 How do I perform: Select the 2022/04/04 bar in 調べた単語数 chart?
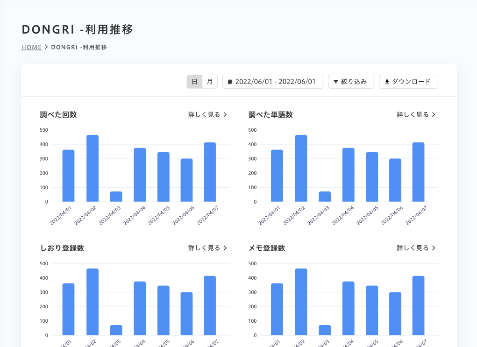[x=349, y=175]
